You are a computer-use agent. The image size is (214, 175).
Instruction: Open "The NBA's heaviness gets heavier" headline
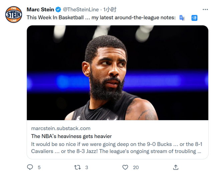[x=71, y=136]
